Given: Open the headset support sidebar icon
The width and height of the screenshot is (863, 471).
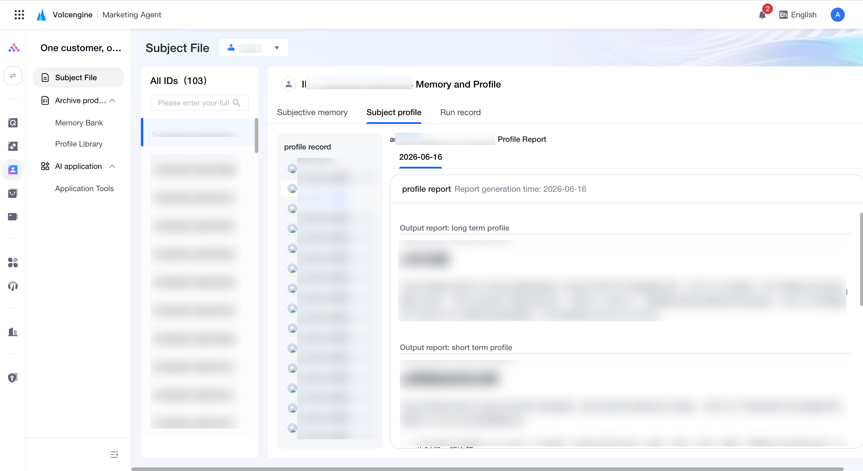Looking at the screenshot, I should (13, 286).
